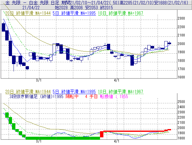Click the period text '期間21/02/10~21/04/22( 50)'
Screen dimensions: 192x145
pyautogui.click(x=90, y=2)
